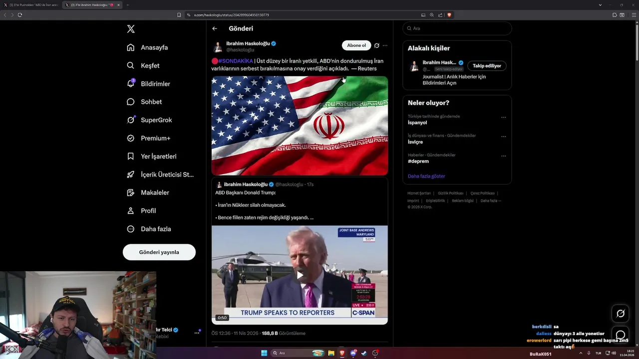The width and height of the screenshot is (639, 359).
Task: Click the floating Grok button
Action: coord(621,313)
